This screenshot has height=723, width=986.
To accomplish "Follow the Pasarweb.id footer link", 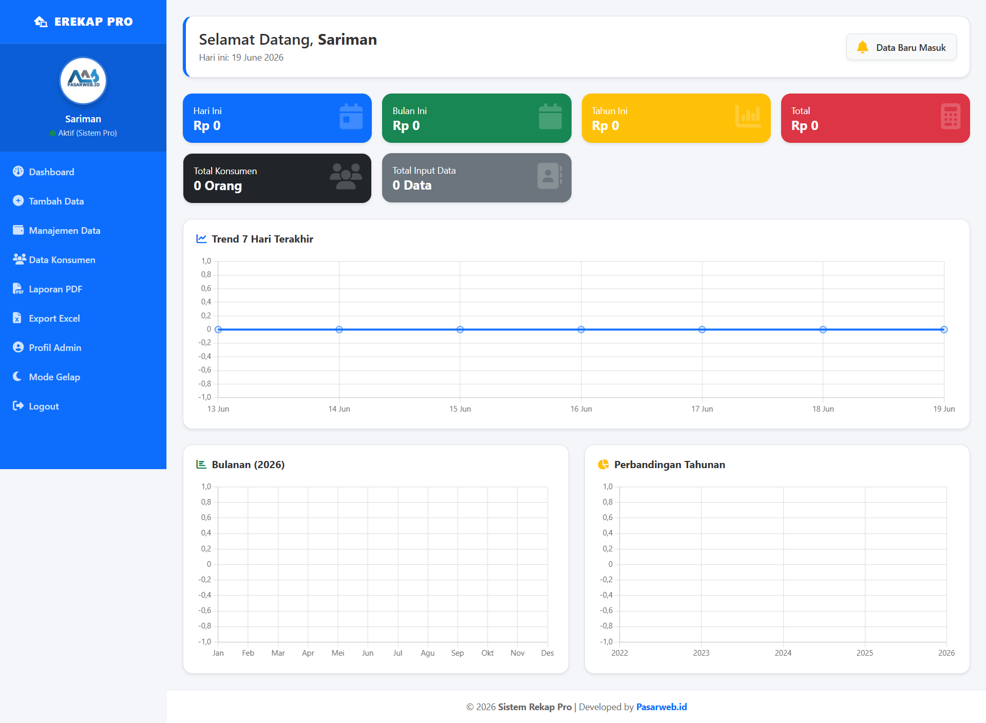I will tap(661, 707).
